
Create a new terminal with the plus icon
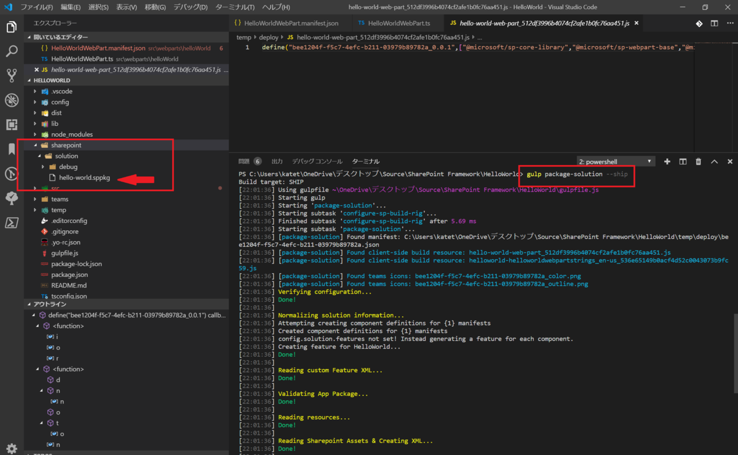667,161
